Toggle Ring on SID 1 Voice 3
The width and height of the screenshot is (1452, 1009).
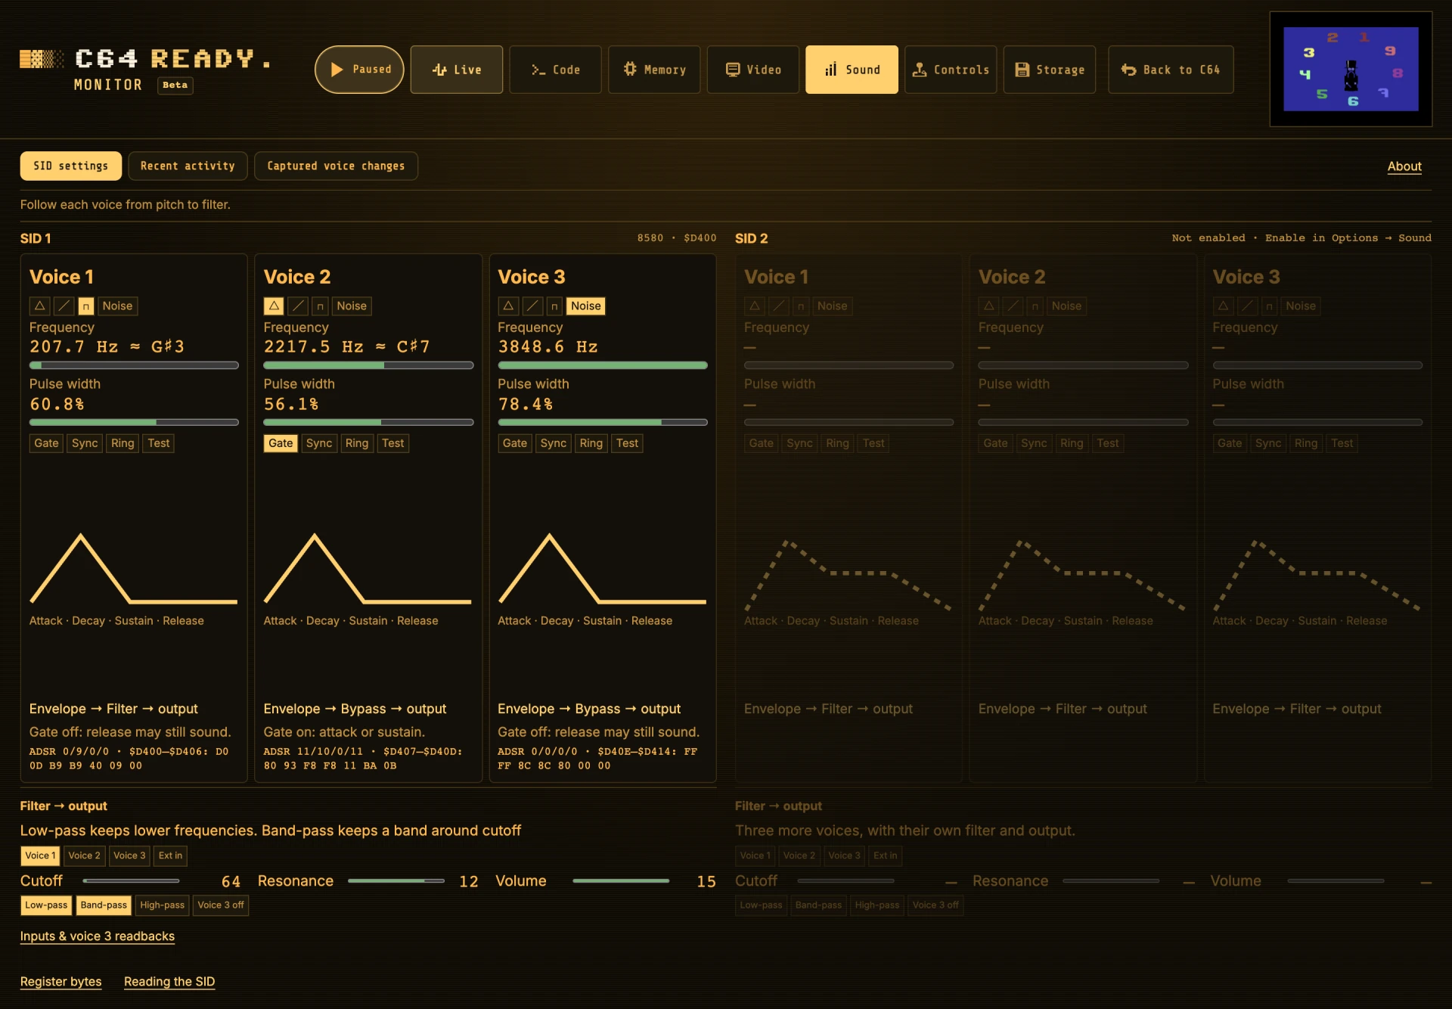(x=591, y=443)
